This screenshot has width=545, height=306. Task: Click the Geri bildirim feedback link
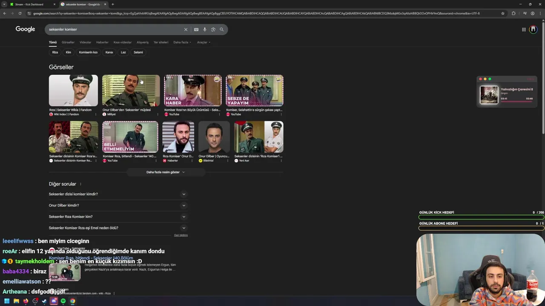pyautogui.click(x=181, y=235)
